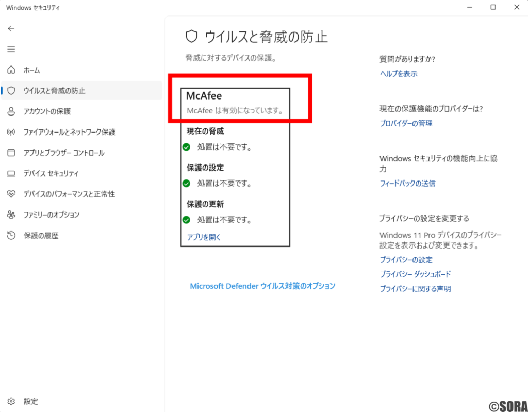Go back with the back arrow

(x=11, y=29)
